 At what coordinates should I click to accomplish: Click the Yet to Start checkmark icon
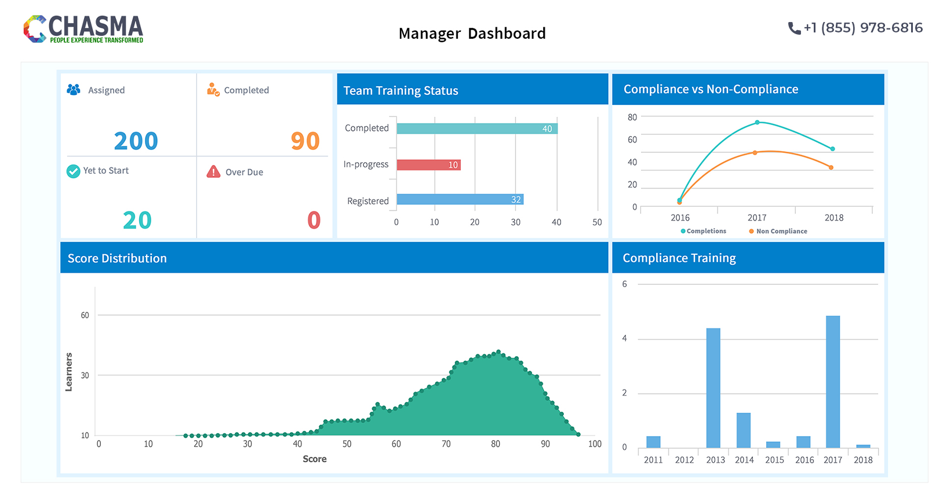[x=73, y=171]
